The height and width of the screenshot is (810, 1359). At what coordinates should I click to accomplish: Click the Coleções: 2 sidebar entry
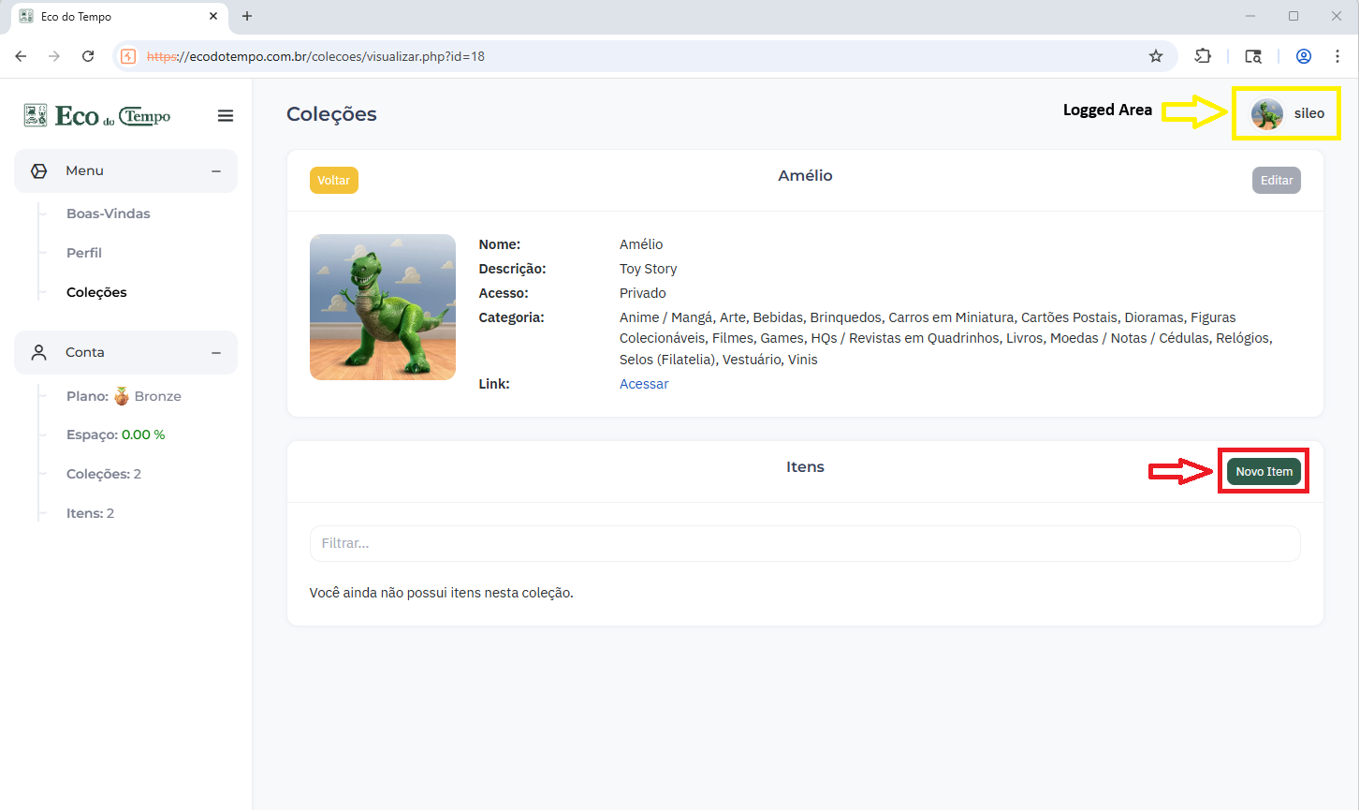coord(104,474)
